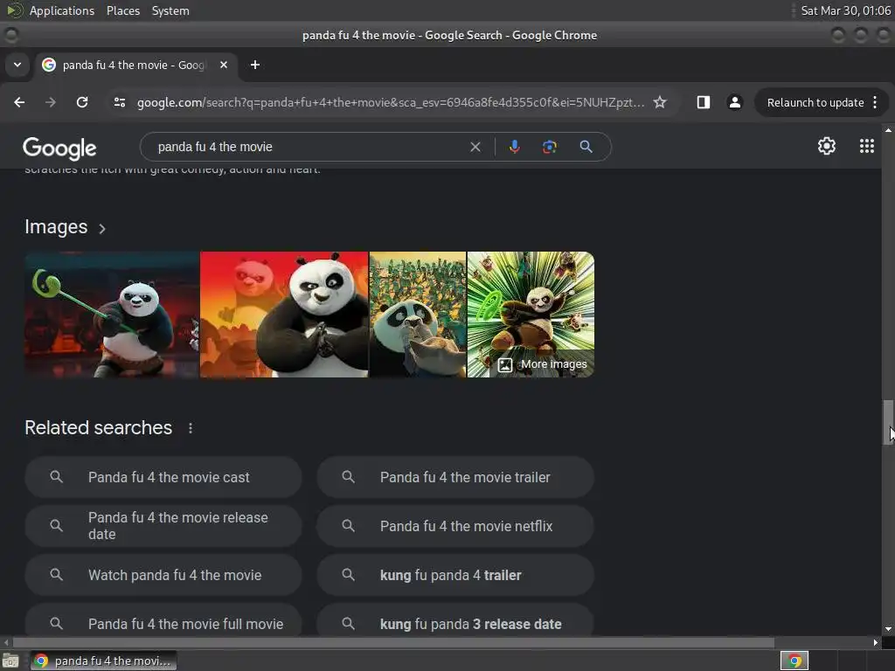
Task: Open the Places menu
Action: point(123,10)
